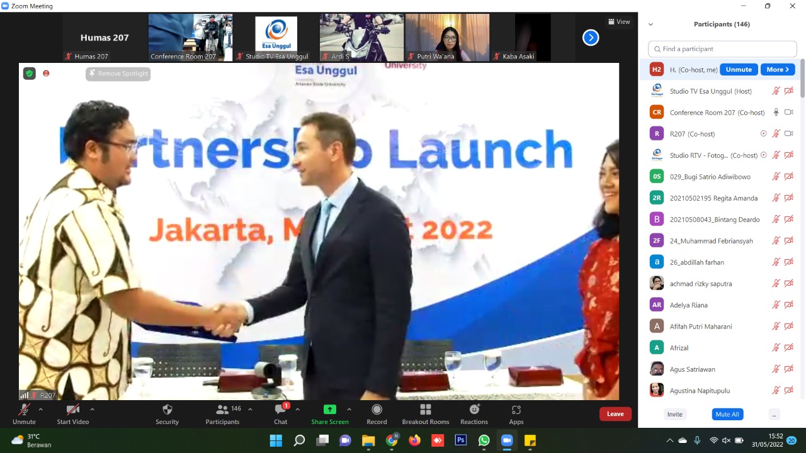Open Sticky Notes from the taskbar

point(530,440)
